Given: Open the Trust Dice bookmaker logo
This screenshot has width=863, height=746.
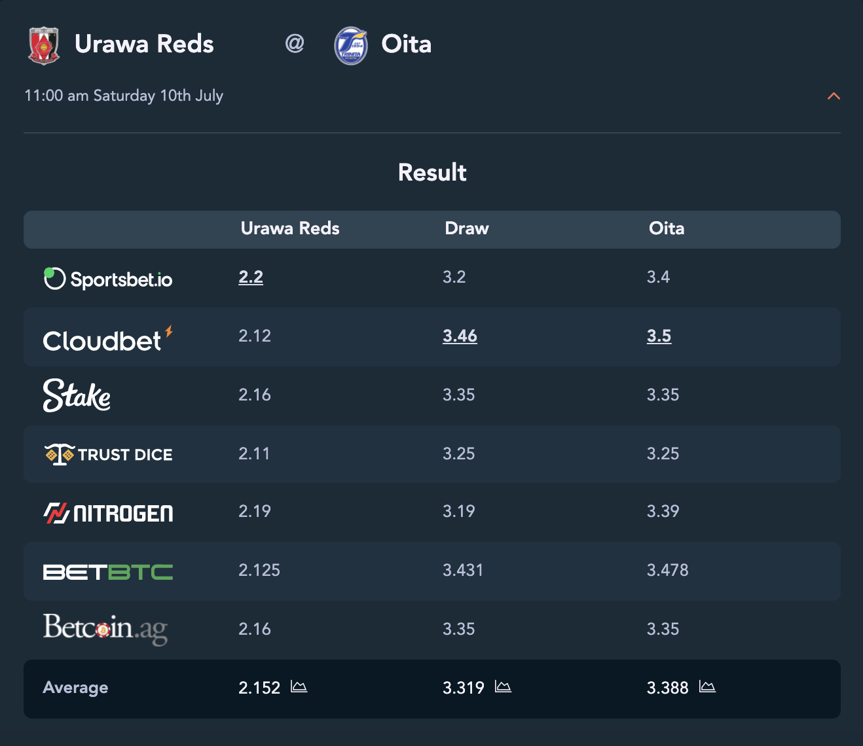Looking at the screenshot, I should [108, 454].
